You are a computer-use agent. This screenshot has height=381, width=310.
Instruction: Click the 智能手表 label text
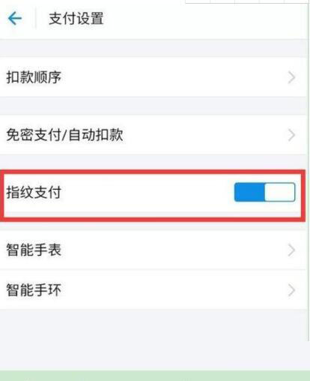coord(34,250)
